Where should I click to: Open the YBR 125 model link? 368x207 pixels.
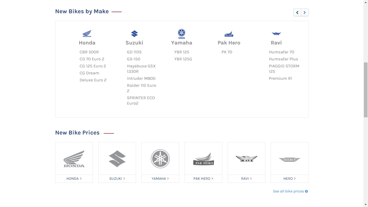point(182,52)
